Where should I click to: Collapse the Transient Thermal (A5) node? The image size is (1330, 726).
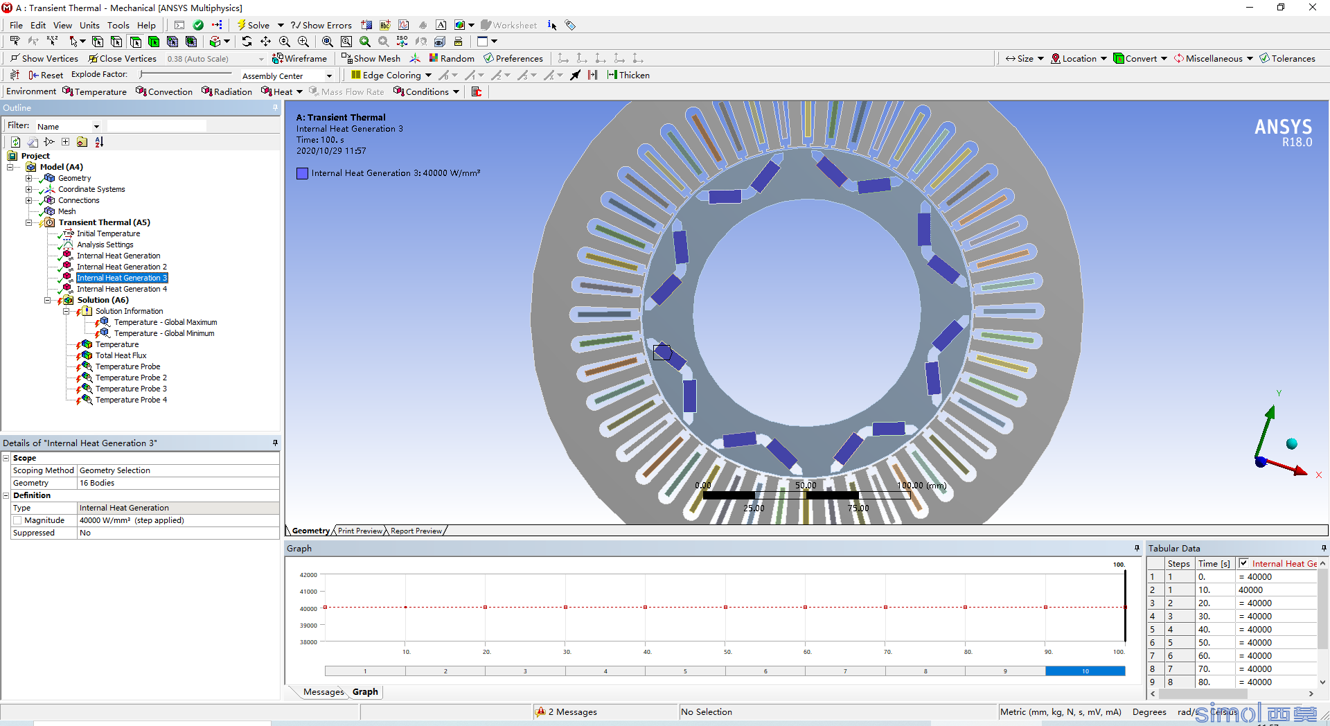pos(28,222)
